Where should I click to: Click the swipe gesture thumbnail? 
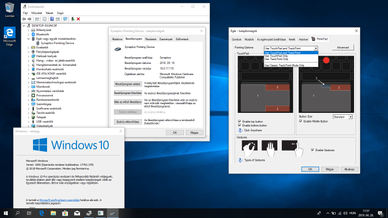[292, 148]
